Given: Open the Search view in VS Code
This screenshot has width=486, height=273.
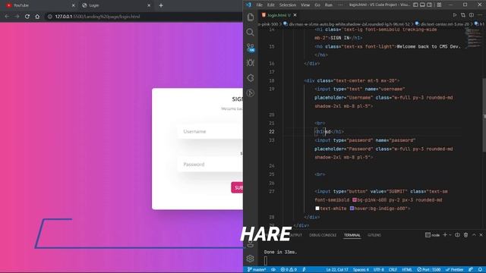Looking at the screenshot, I should pos(251,32).
